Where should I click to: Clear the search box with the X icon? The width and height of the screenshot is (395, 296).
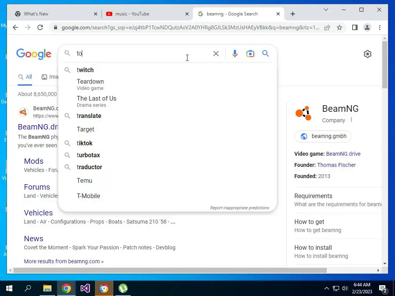[x=216, y=53]
